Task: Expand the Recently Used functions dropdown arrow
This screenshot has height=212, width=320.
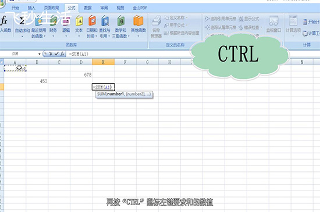Action: tap(45, 36)
